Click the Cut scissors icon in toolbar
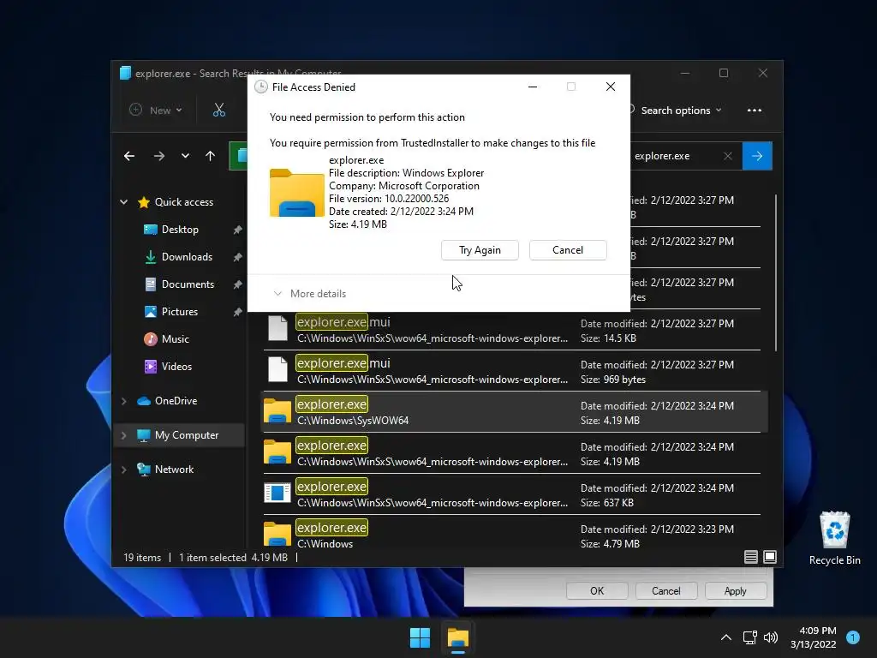 point(219,110)
